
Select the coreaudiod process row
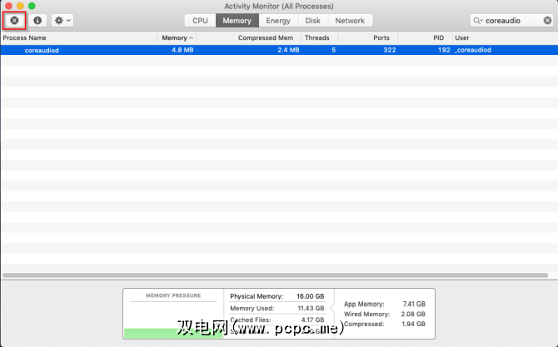(x=279, y=50)
